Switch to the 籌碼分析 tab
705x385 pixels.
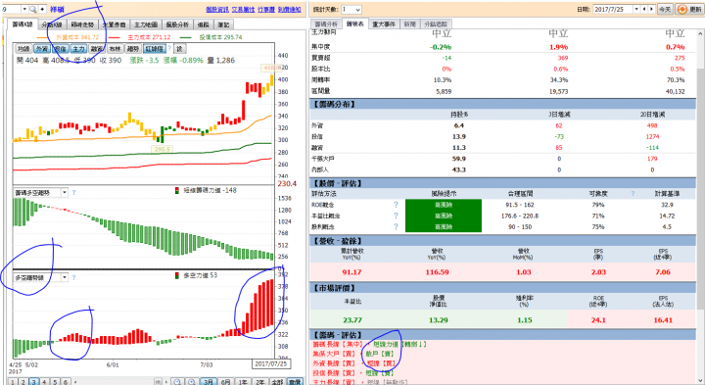point(326,24)
